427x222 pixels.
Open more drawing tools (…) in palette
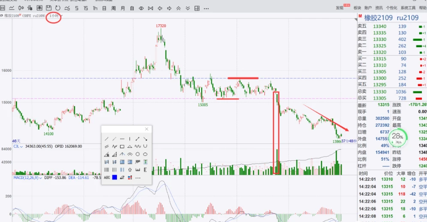coord(138,178)
